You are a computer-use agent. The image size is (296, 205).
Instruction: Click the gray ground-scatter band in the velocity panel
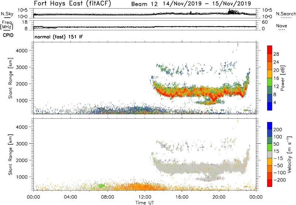tap(200, 167)
